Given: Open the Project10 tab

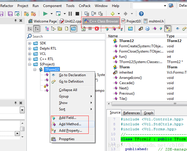Looking at the screenshot, I should pos(131,21).
